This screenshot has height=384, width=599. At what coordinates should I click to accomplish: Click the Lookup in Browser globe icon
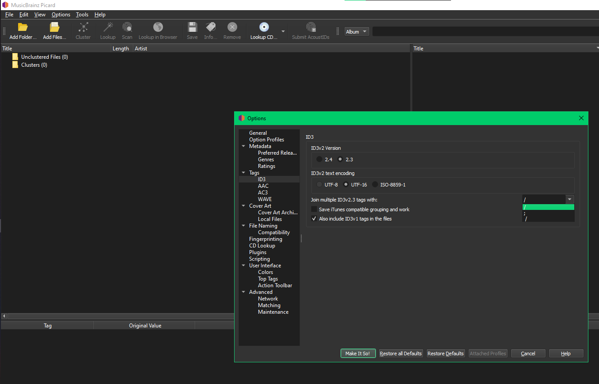coord(158,27)
